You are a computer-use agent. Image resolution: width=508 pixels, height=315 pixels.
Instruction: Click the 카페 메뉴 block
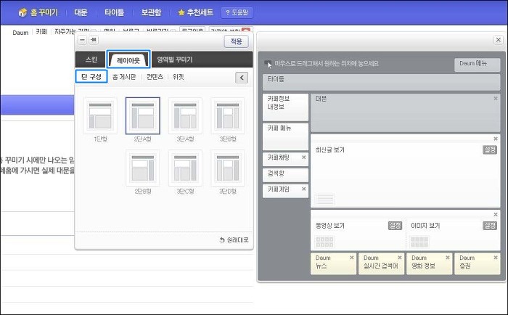coord(285,136)
